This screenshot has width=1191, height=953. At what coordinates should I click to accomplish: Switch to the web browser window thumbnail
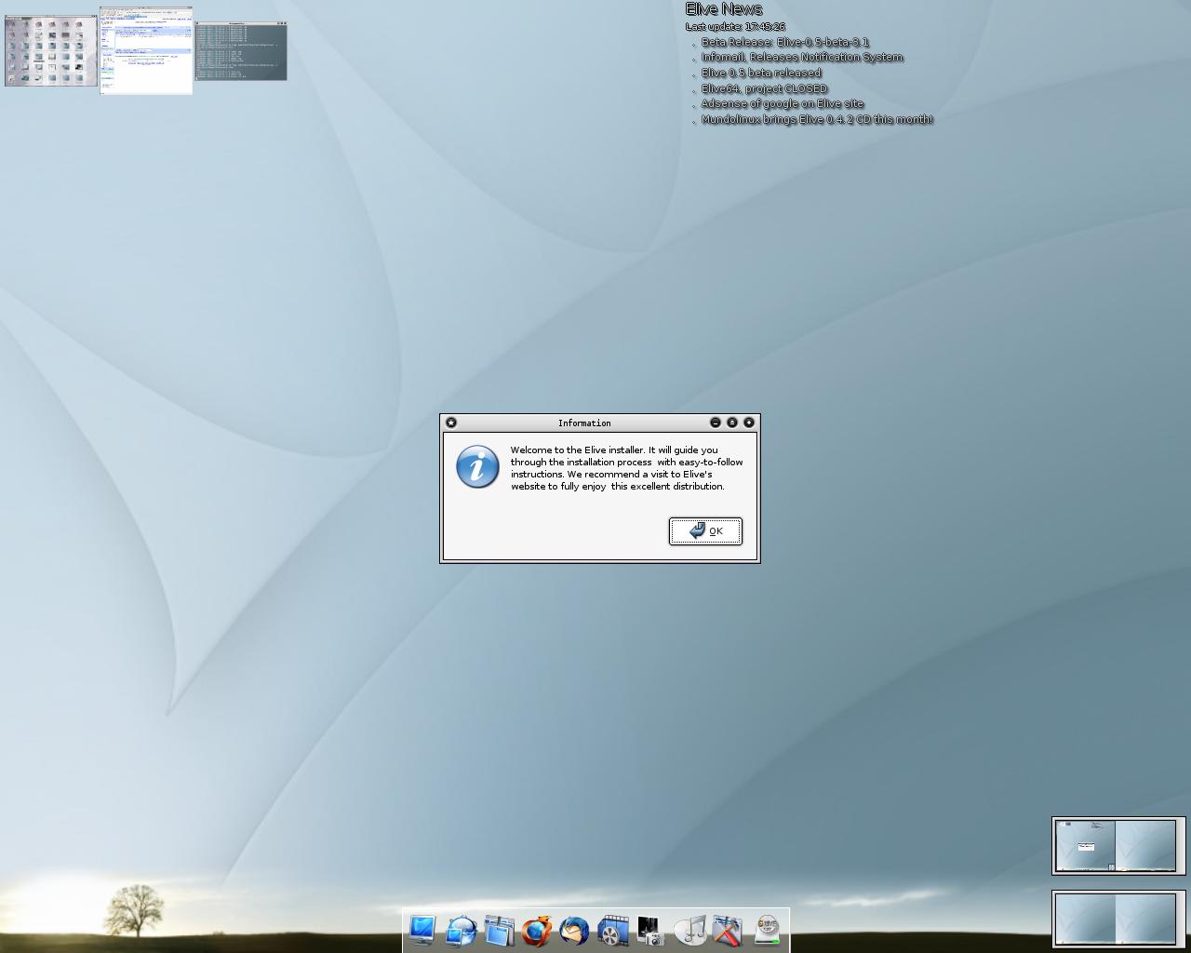pyautogui.click(x=146, y=50)
